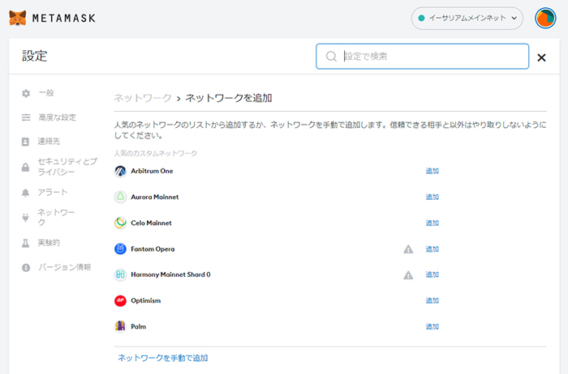Click the info icon beside バージョン情報
568x374 pixels.
point(26,268)
